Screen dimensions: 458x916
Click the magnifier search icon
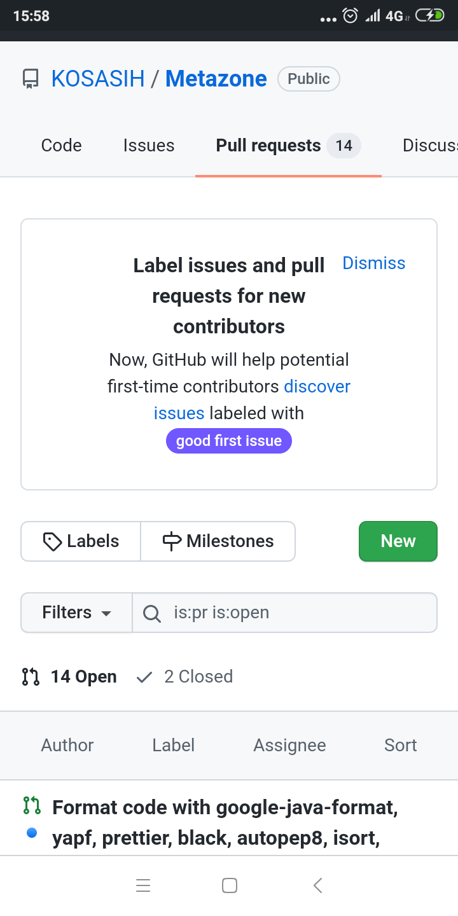[x=151, y=613]
